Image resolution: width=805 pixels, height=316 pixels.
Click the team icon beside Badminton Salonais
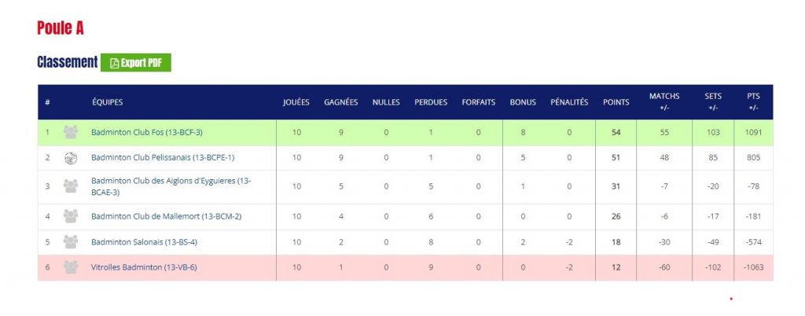pyautogui.click(x=71, y=242)
